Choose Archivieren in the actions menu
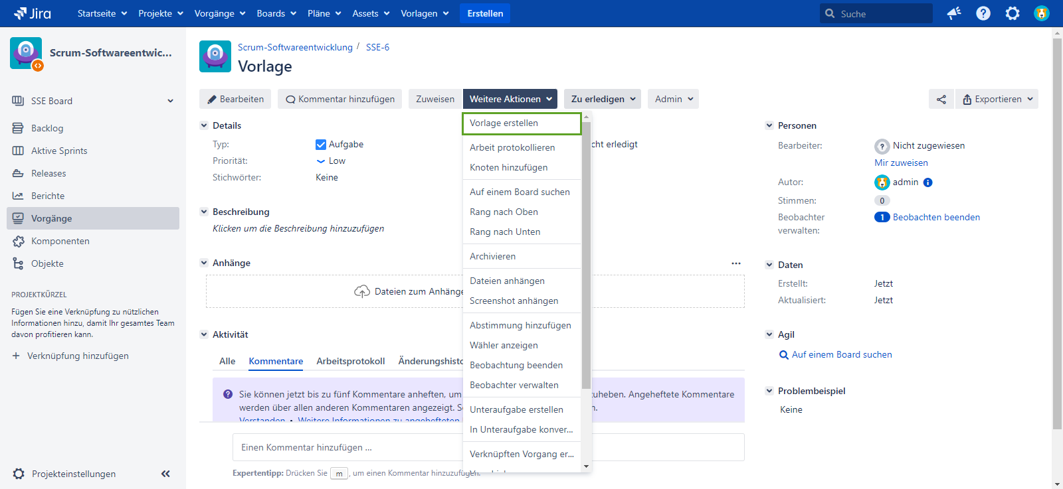Viewport: 1063px width, 489px height. click(x=492, y=257)
